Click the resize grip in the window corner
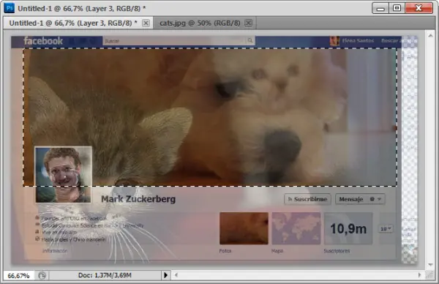Viewport: 439px width, 284px height. 430,275
